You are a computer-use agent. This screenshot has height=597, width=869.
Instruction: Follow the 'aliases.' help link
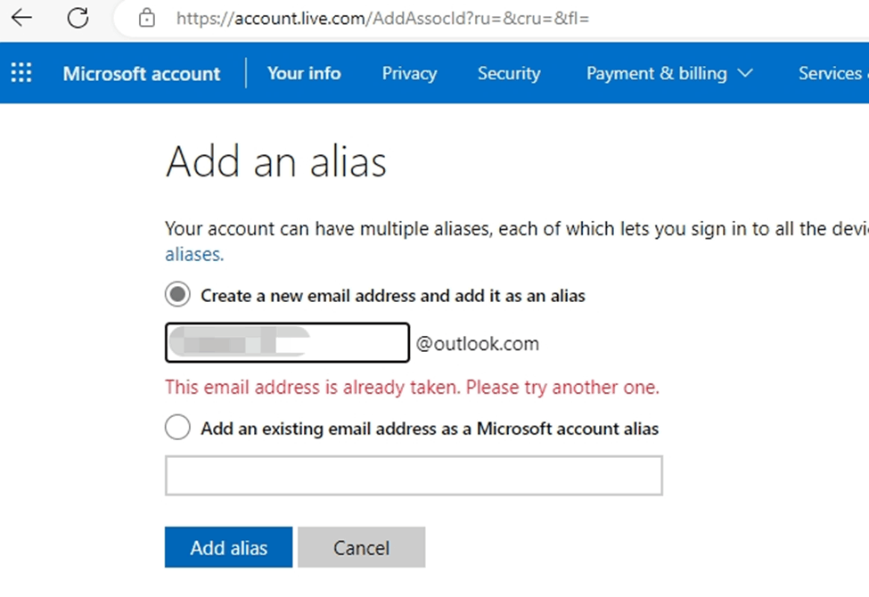click(x=194, y=255)
